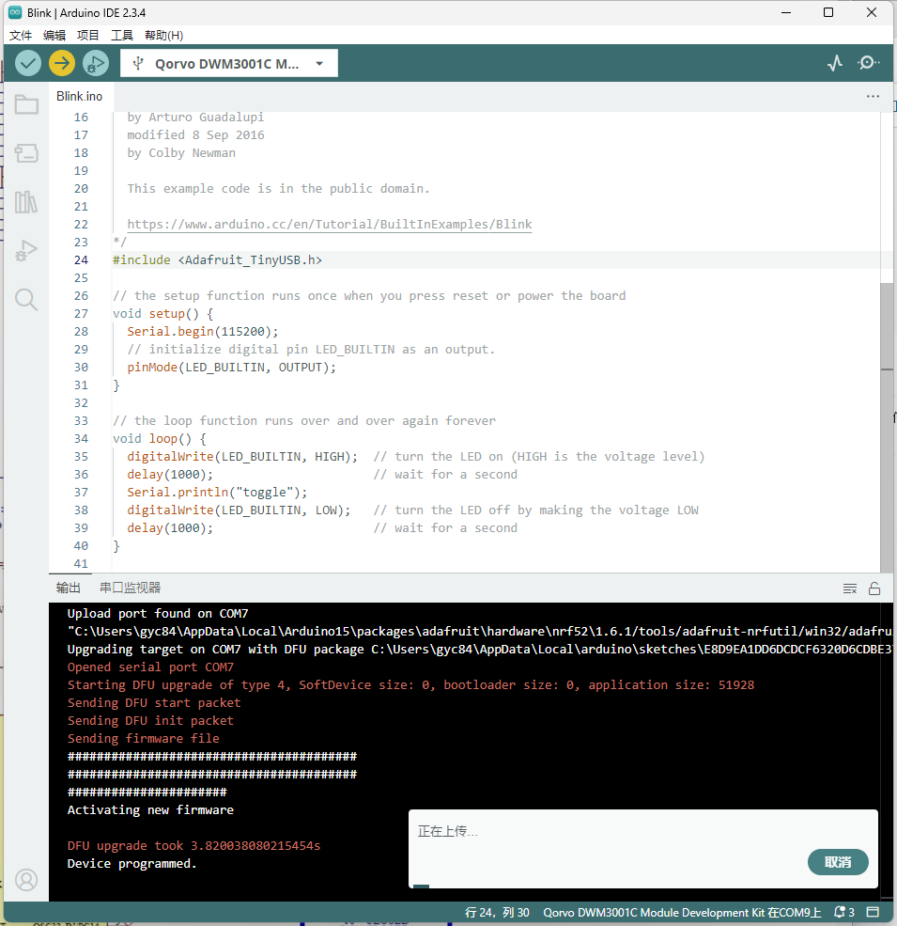Viewport: 897px width, 926px height.
Task: Click the "Activating new firmware" output line
Action: [150, 809]
